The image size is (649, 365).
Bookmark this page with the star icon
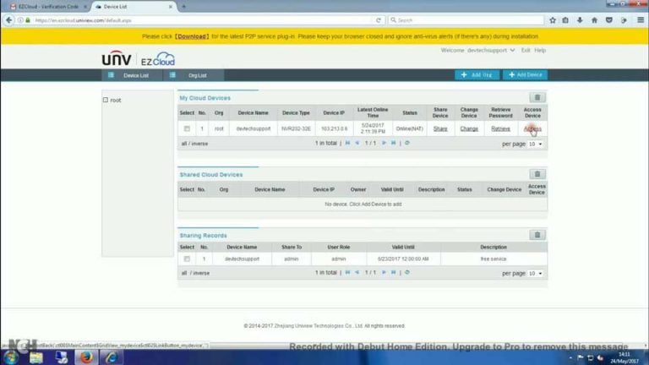click(x=553, y=20)
